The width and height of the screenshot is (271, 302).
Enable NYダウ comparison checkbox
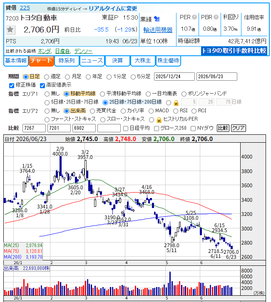pos(193,129)
